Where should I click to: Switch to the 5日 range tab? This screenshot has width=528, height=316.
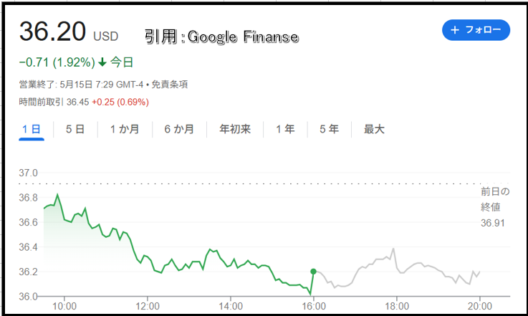(x=75, y=129)
